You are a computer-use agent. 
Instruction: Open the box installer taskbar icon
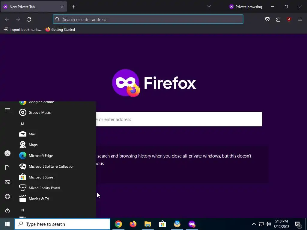177,224
